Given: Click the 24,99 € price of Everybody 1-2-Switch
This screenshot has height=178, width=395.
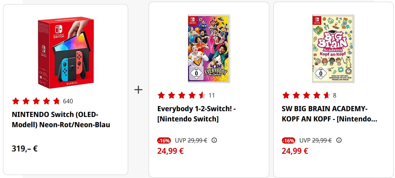Looking at the screenshot, I should [171, 151].
